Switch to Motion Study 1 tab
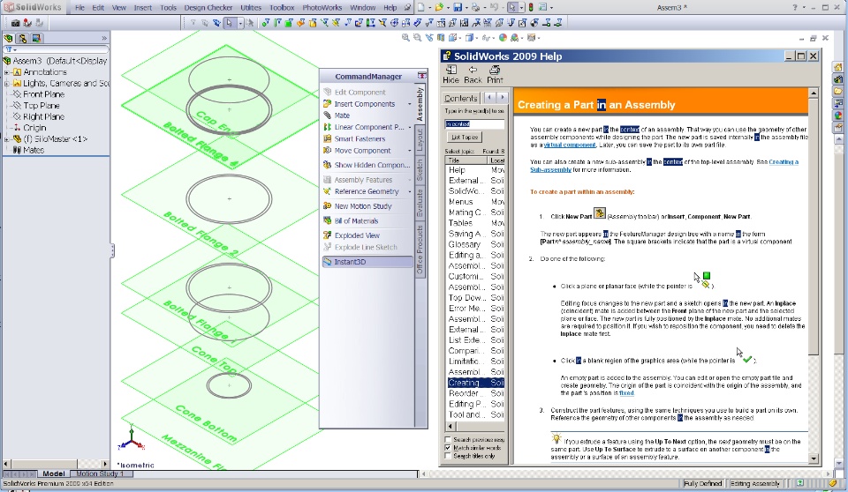 100,473
